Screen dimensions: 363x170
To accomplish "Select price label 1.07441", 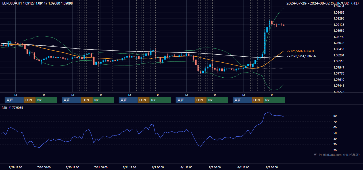I will pyautogui.click(x=339, y=86).
